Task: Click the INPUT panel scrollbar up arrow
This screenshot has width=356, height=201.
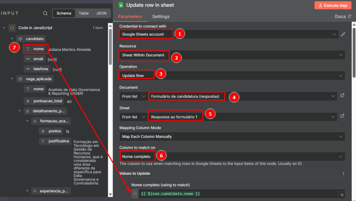Action: click(110, 26)
